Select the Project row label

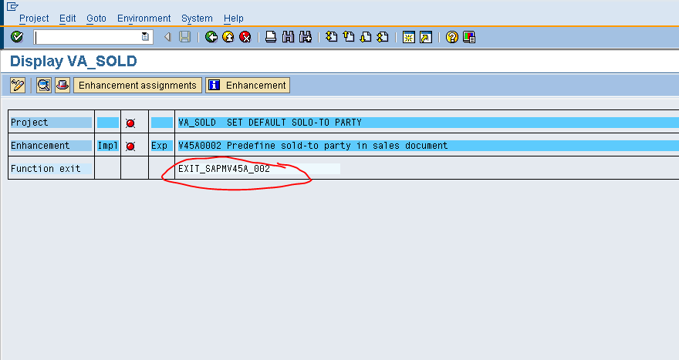point(51,123)
